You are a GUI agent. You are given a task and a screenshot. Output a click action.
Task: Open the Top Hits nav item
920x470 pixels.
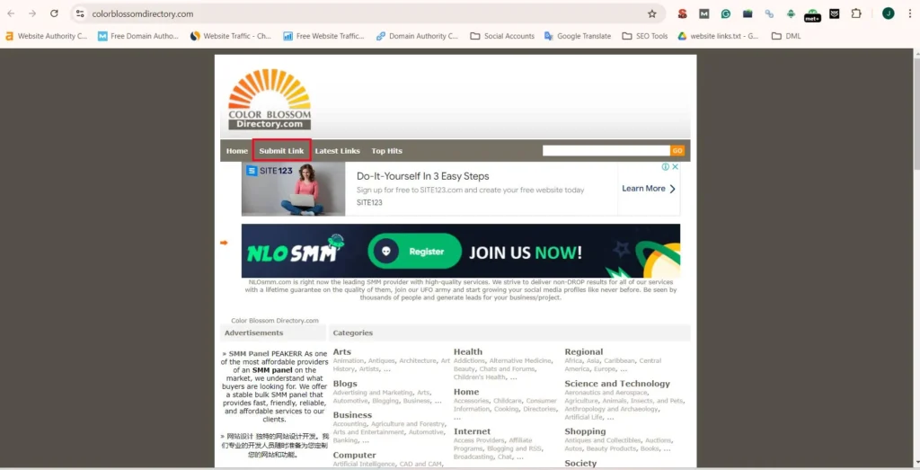[386, 151]
